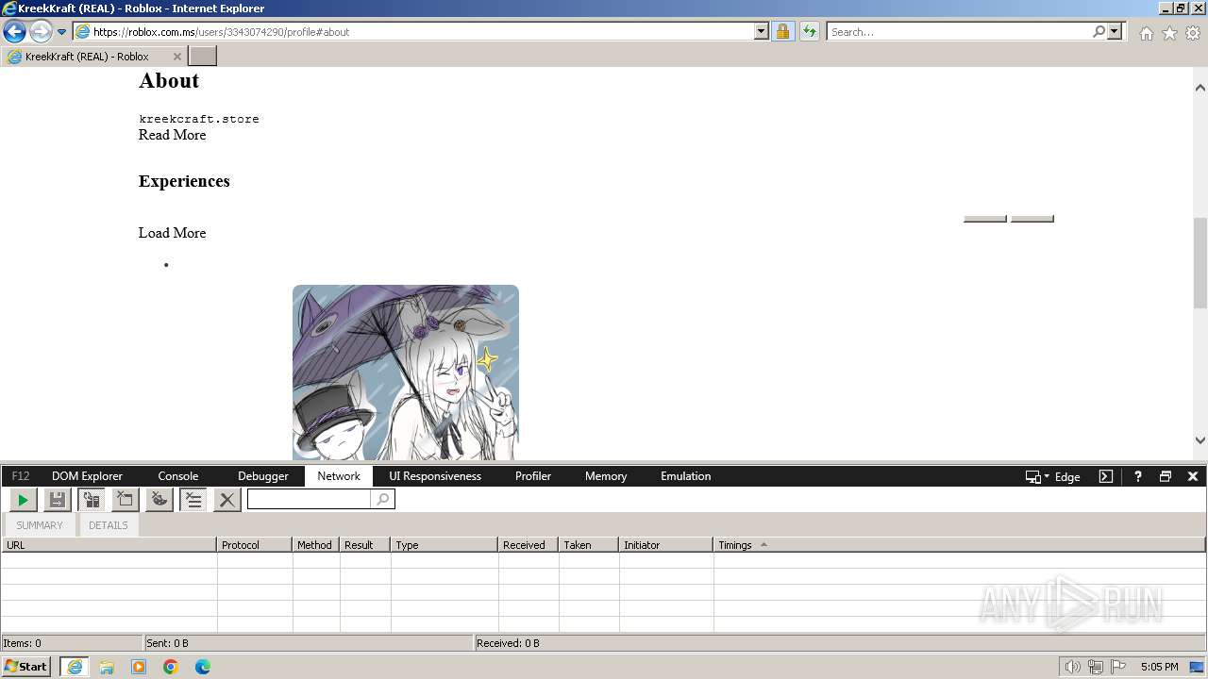This screenshot has width=1208, height=679.
Task: Refresh the page with the green arrows icon
Action: 810,32
